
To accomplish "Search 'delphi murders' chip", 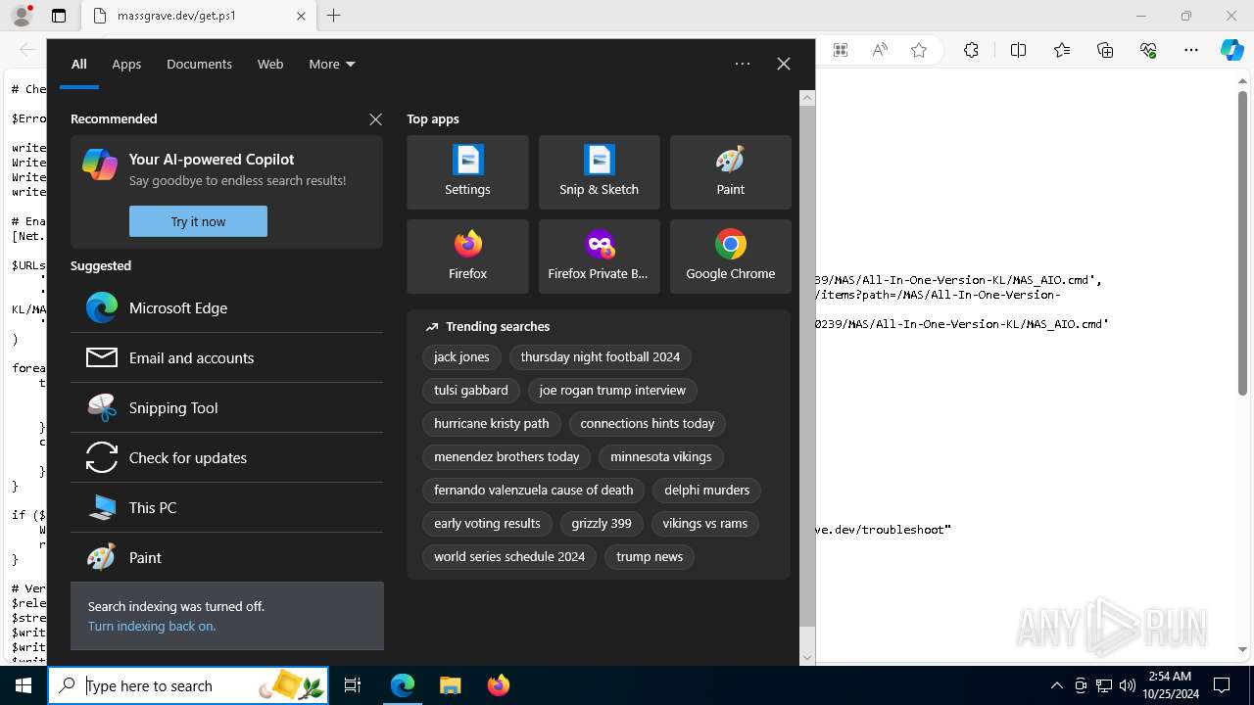I will pos(706,491).
